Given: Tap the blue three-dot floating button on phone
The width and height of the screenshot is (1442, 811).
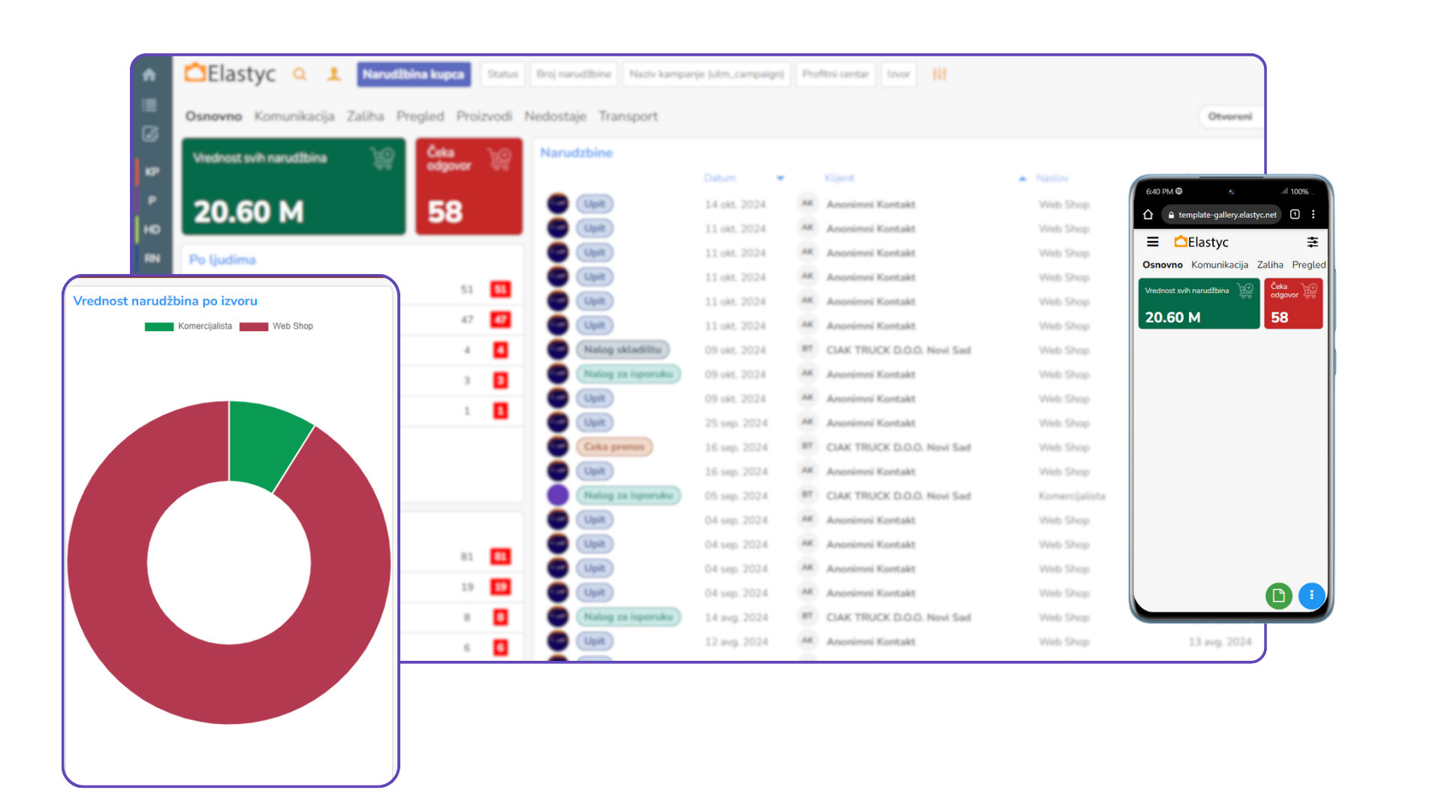Looking at the screenshot, I should (x=1311, y=595).
